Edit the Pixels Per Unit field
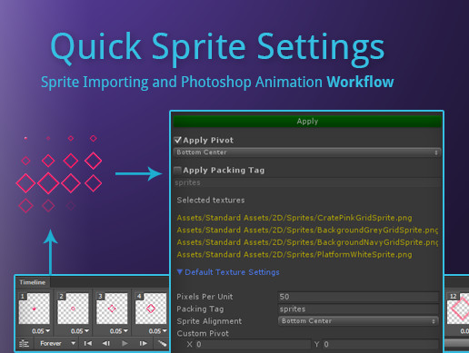This screenshot has height=353, width=469. coord(358,297)
